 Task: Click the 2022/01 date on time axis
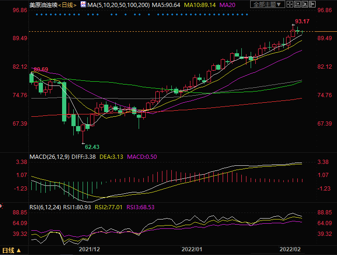(193, 250)
